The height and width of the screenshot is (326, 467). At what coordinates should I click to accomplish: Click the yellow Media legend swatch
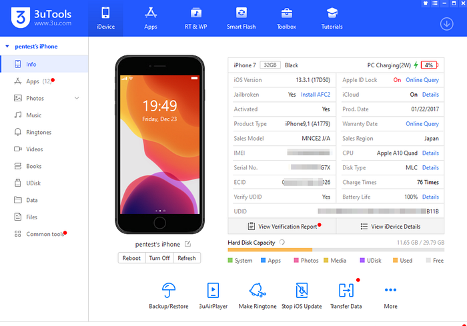pyautogui.click(x=326, y=260)
